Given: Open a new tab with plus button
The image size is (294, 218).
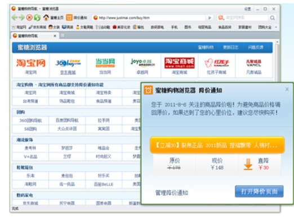Looking at the screenshot, I should click(63, 35).
